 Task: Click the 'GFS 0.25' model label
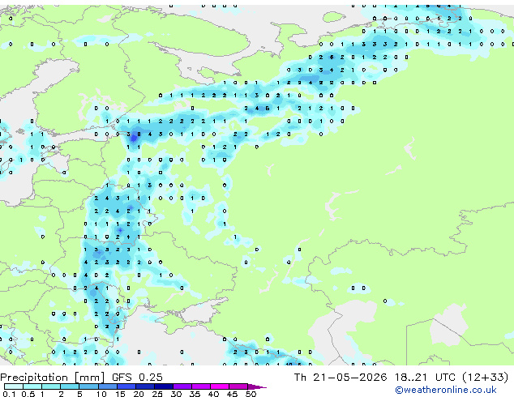point(137,378)
